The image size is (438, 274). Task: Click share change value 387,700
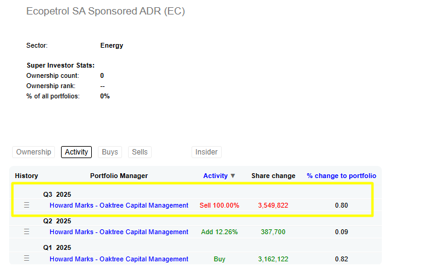coord(273,232)
